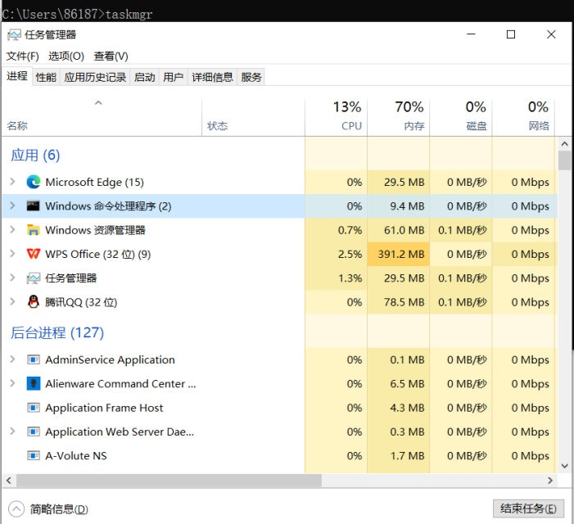
Task: Click the 2.5% CPU value
Action: click(x=350, y=254)
